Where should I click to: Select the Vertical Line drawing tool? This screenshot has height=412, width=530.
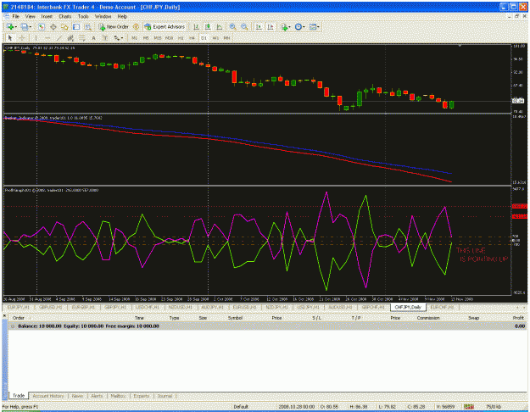click(36, 38)
